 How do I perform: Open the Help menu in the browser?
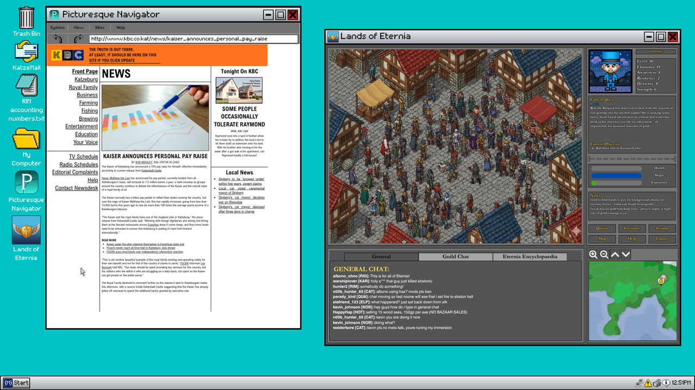click(121, 28)
